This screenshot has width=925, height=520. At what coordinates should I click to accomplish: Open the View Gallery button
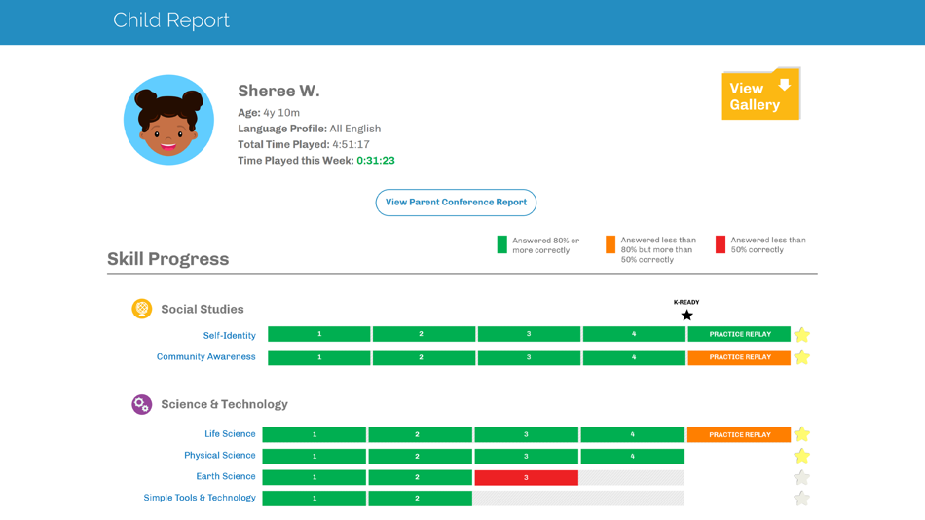click(x=761, y=94)
